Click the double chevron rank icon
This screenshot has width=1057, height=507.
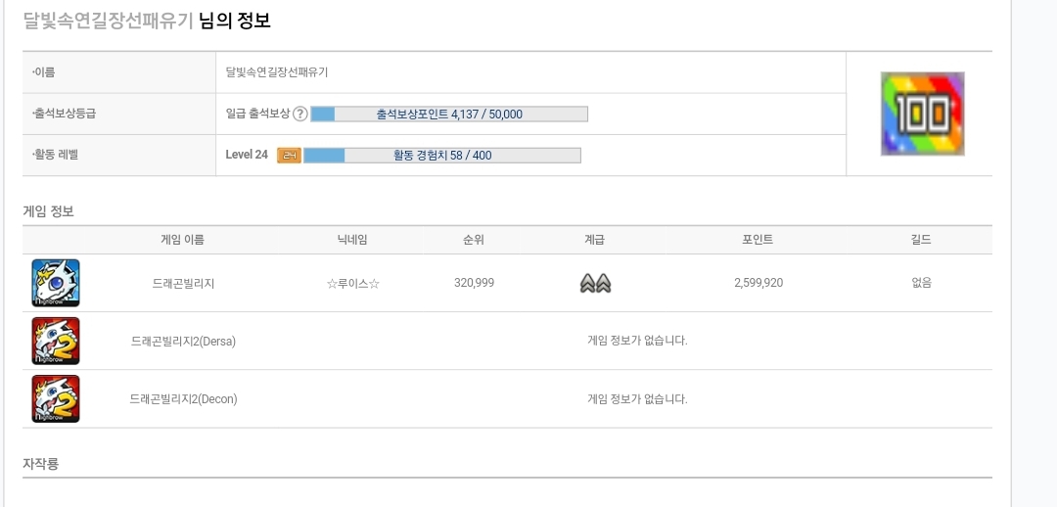tap(595, 284)
